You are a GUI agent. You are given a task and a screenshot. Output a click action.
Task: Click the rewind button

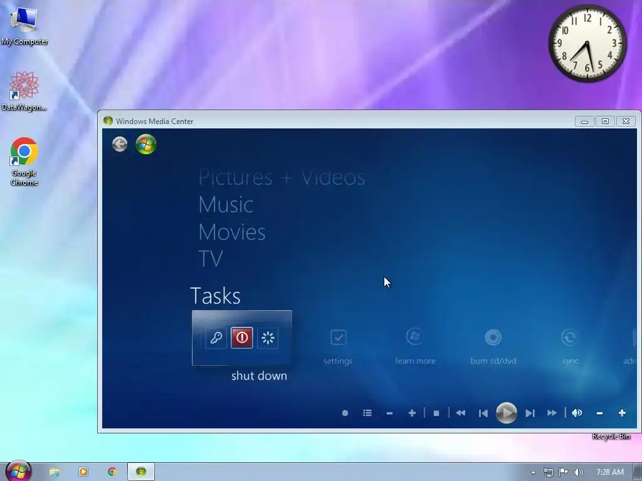pyautogui.click(x=461, y=413)
